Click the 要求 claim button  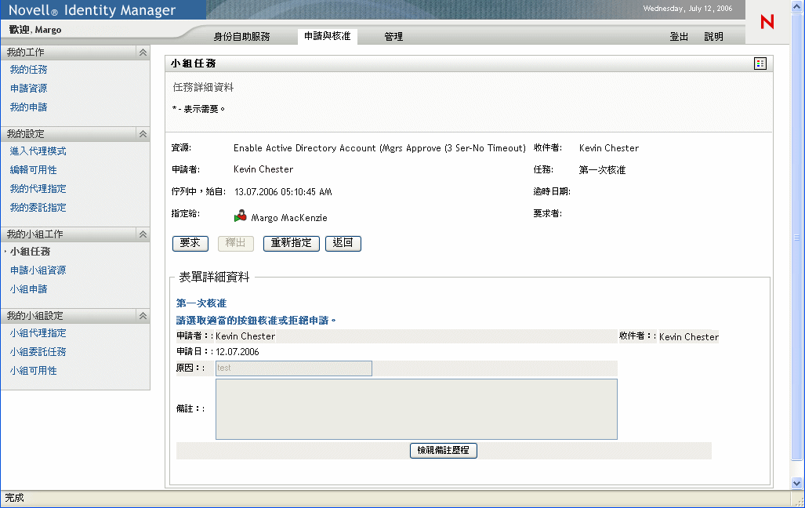click(190, 244)
